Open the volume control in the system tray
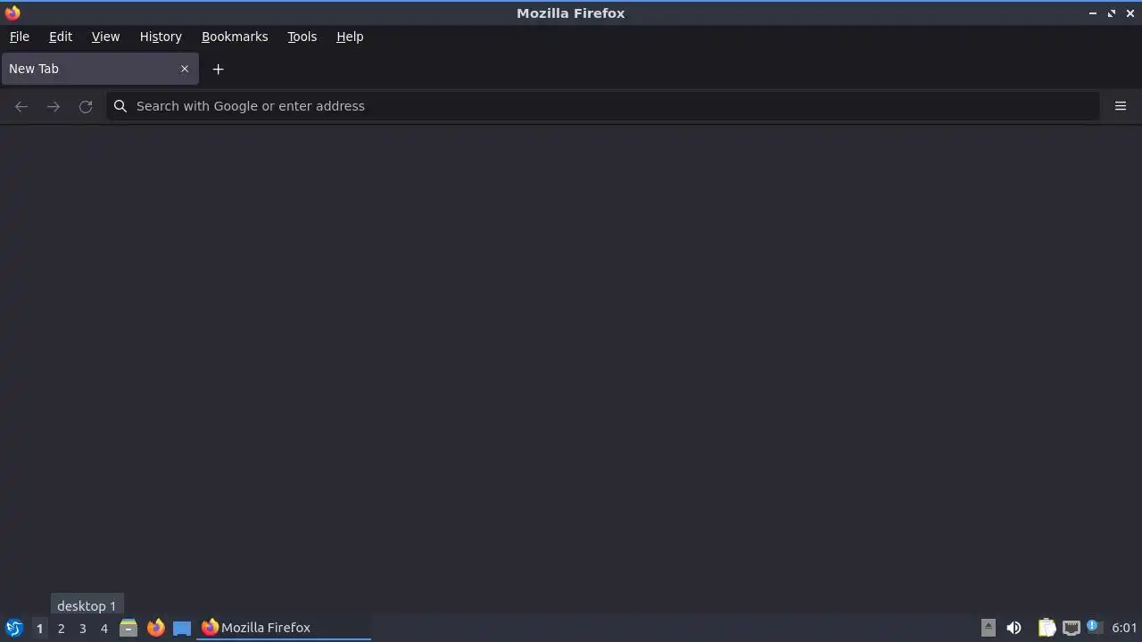This screenshot has width=1142, height=642. (1014, 628)
